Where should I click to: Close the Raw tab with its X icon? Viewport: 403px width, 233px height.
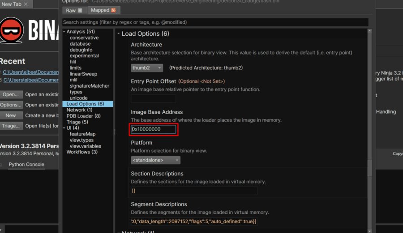click(80, 10)
